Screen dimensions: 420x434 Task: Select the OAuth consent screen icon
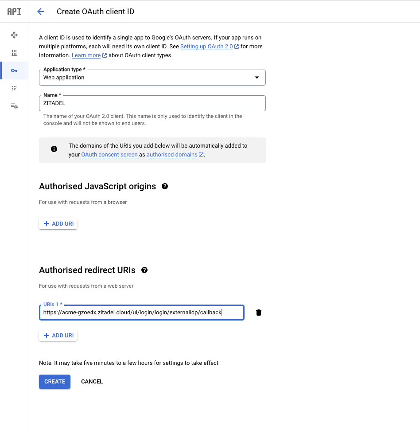coord(14,88)
